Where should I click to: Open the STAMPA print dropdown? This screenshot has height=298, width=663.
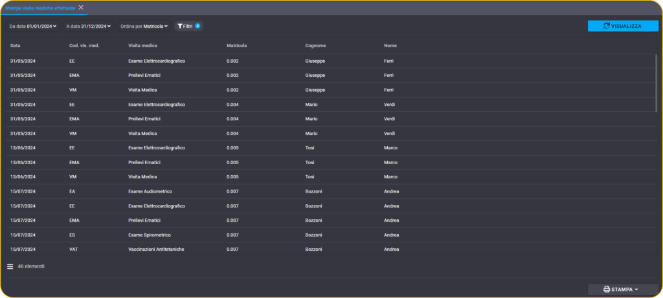pos(623,290)
